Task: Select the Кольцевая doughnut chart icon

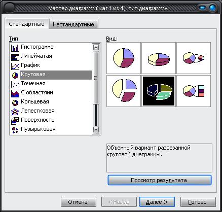Action: [x=15, y=102]
